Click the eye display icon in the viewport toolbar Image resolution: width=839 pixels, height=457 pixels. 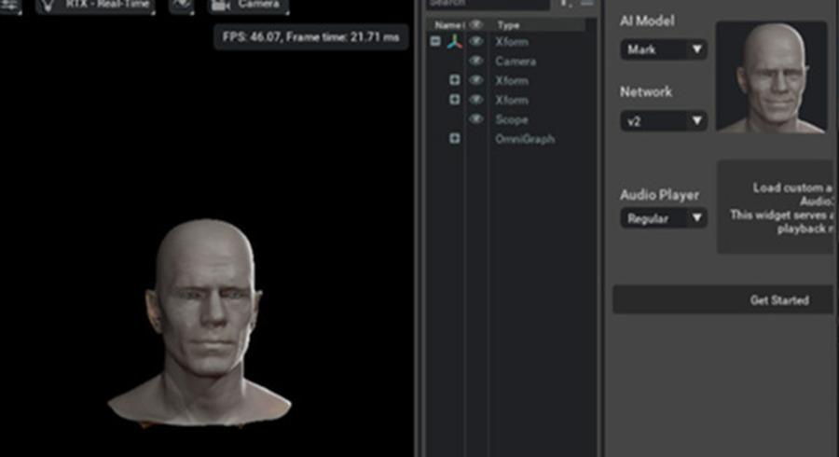(x=181, y=5)
